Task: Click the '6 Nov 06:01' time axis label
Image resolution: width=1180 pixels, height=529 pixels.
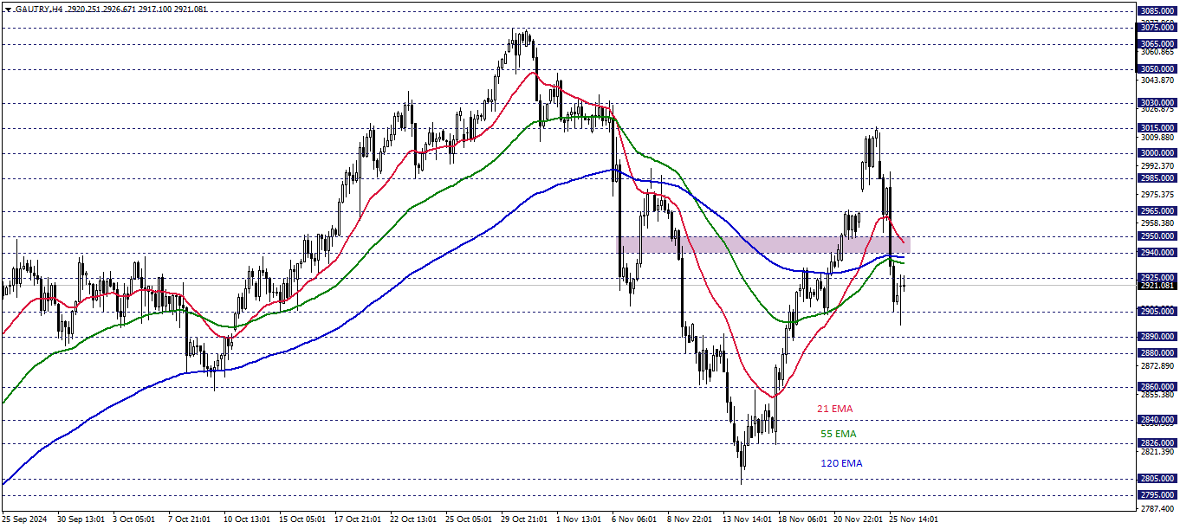Action: click(633, 519)
